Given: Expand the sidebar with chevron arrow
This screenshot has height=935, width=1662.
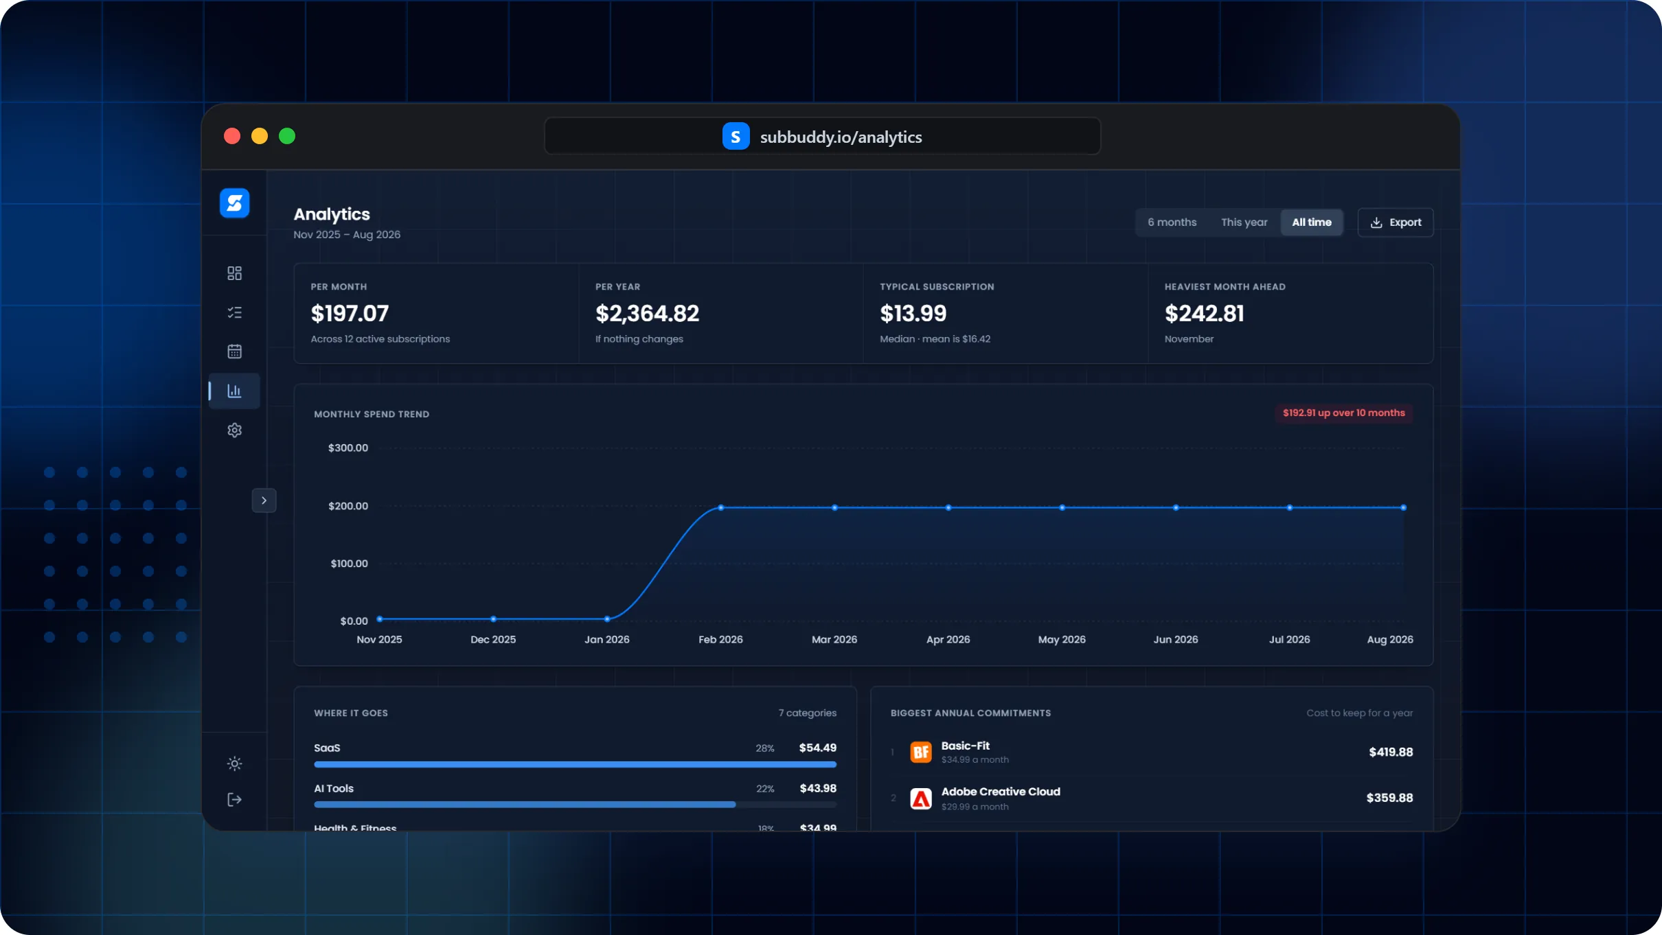Looking at the screenshot, I should coord(264,500).
